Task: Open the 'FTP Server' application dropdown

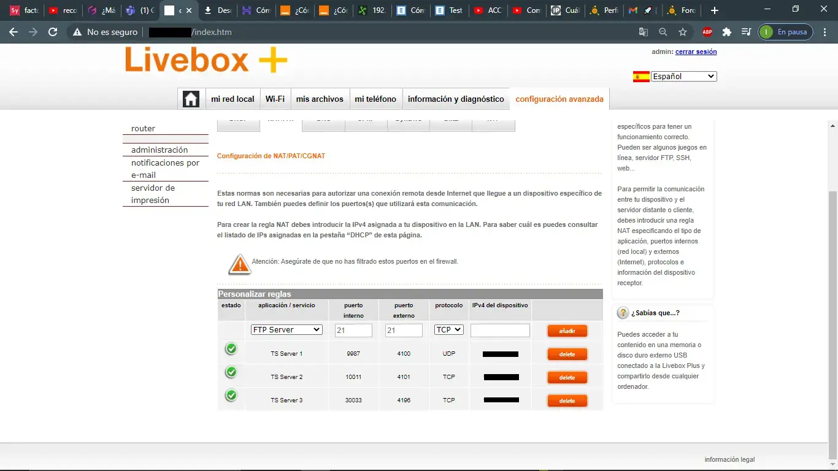Action: click(286, 330)
